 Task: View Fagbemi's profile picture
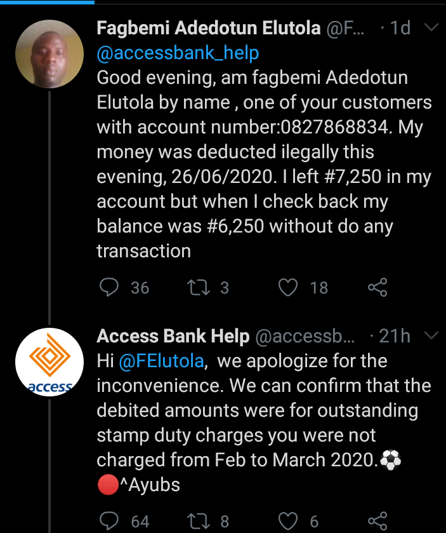pyautogui.click(x=49, y=58)
